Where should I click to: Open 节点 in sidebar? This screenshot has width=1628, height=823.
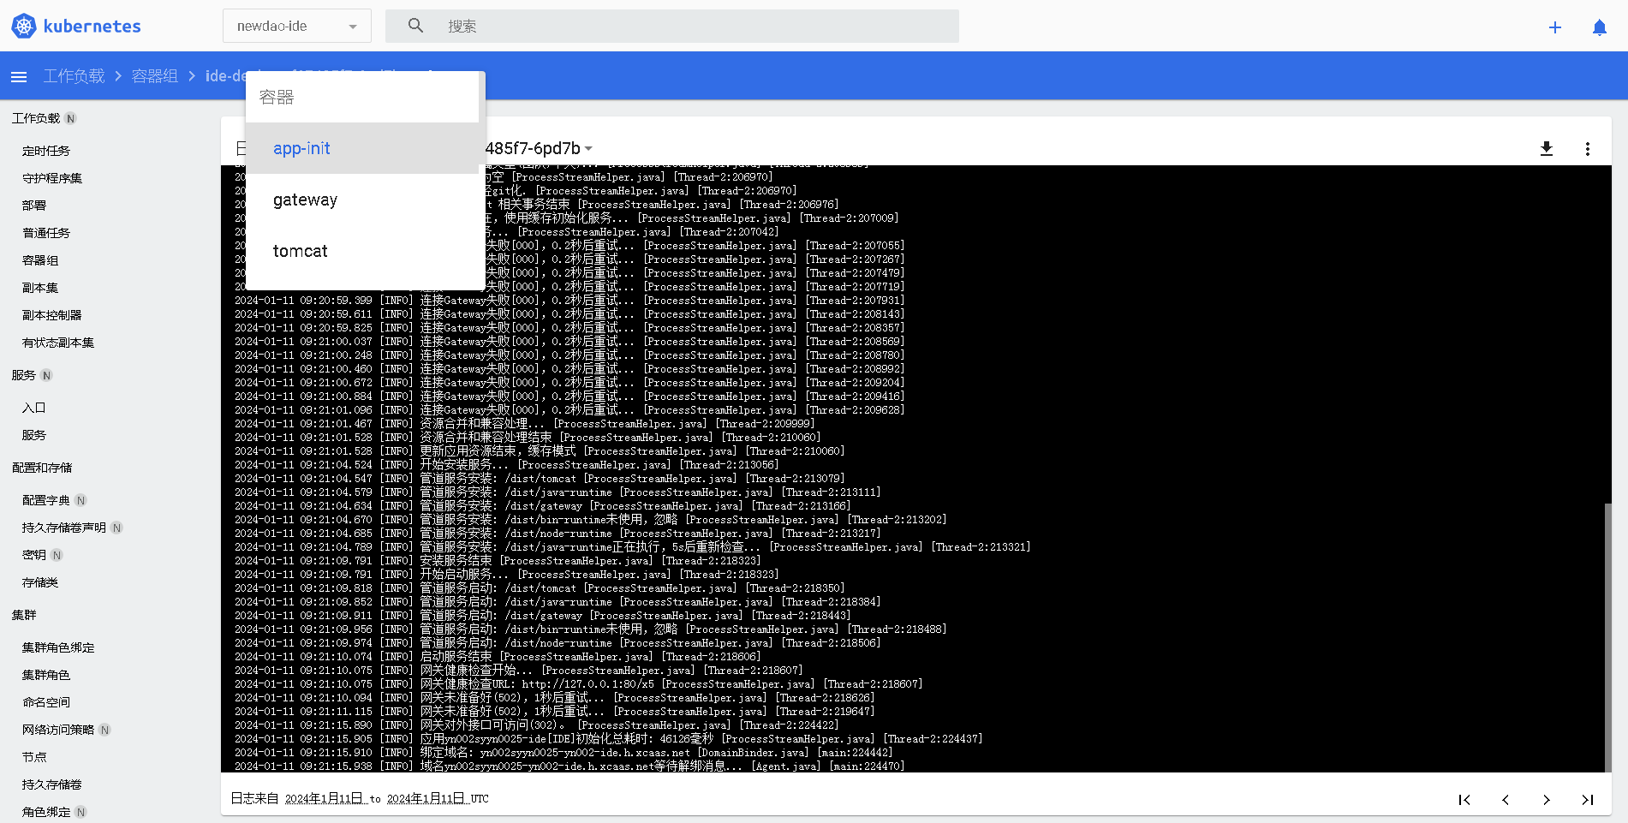coord(34,757)
